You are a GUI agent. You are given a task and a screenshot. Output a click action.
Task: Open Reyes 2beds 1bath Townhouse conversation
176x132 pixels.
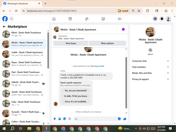point(24,64)
